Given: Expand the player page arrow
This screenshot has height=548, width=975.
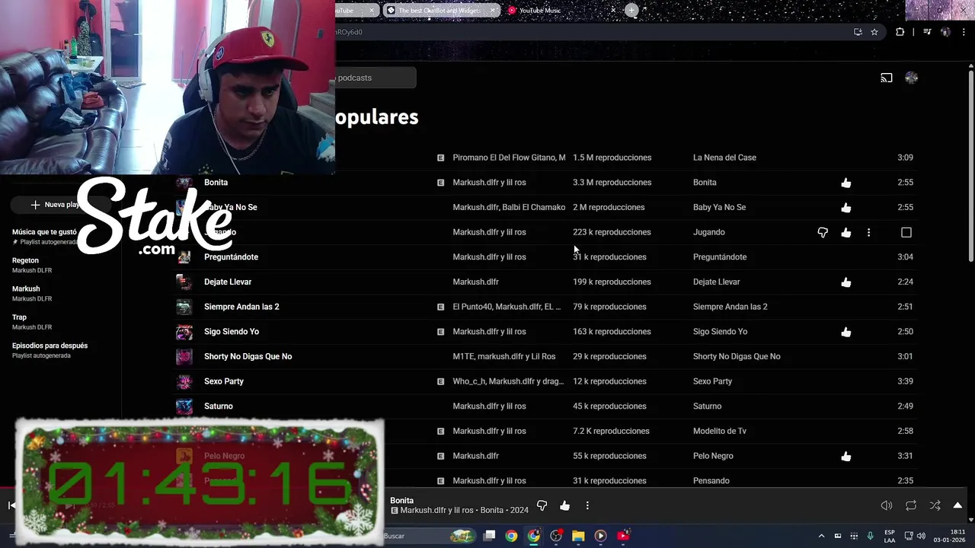Looking at the screenshot, I should [957, 505].
